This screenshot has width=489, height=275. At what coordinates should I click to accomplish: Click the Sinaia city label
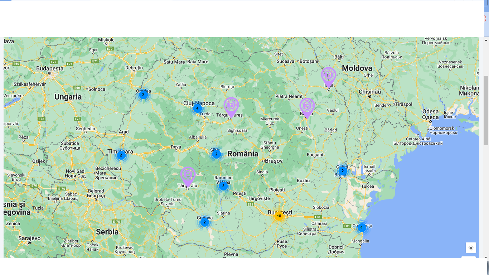pyautogui.click(x=262, y=172)
